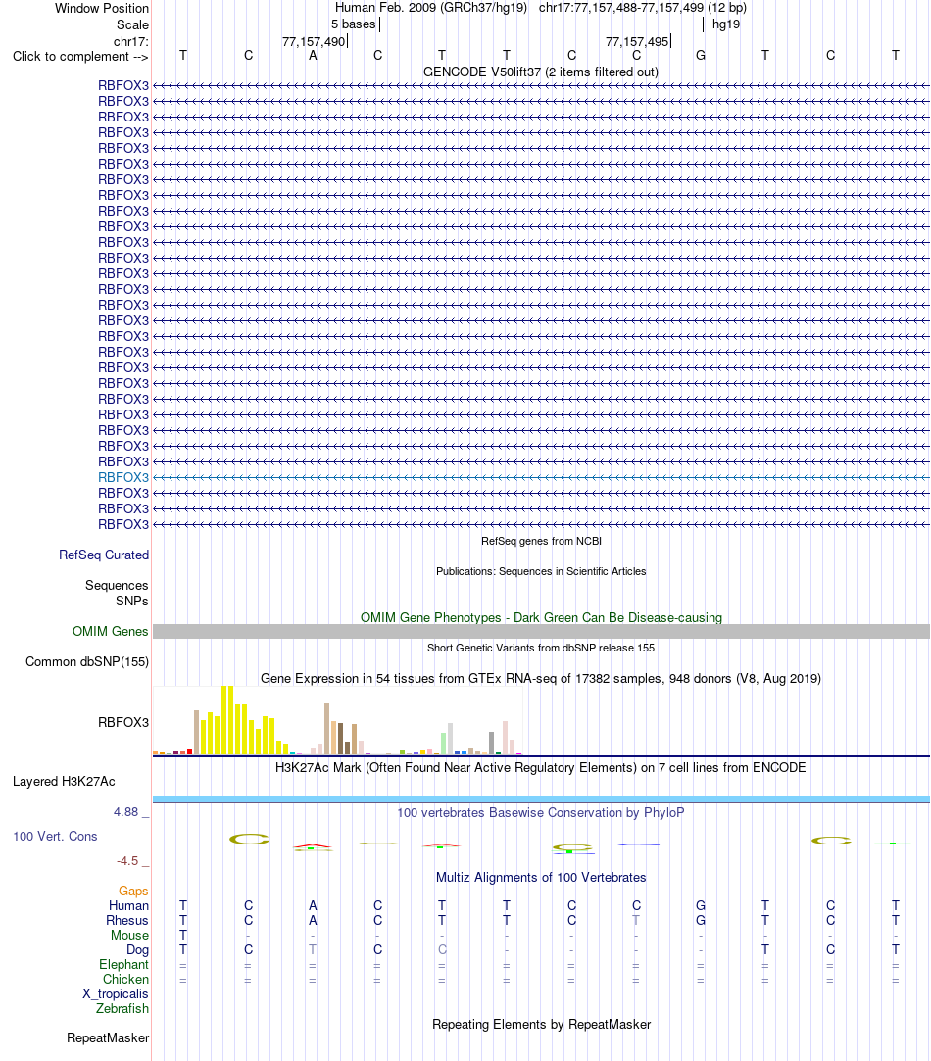Click the 100 Vert. Cons label
This screenshot has width=931, height=1061.
coord(55,837)
